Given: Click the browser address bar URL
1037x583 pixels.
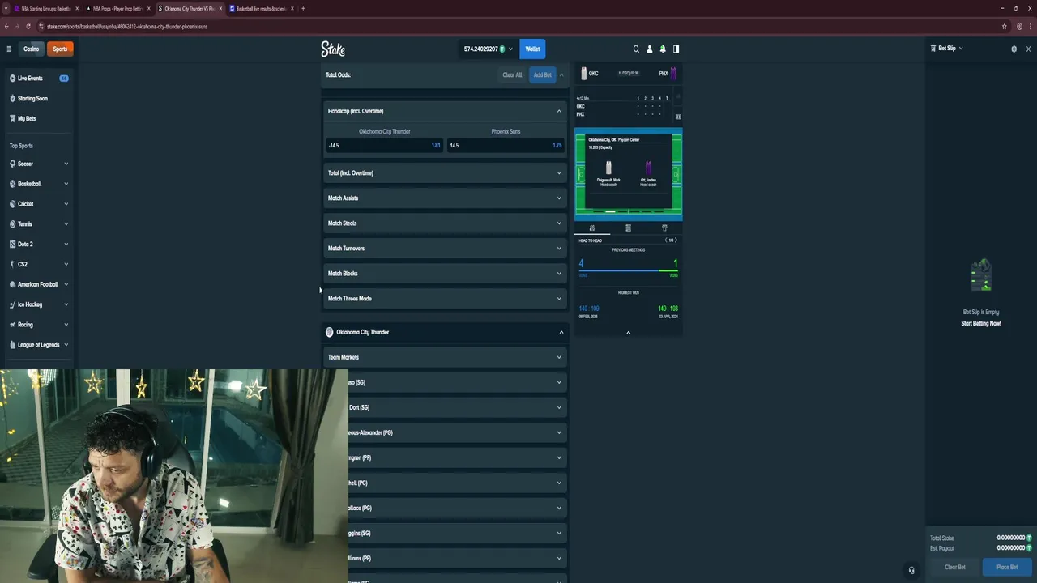Looking at the screenshot, I should 127,26.
